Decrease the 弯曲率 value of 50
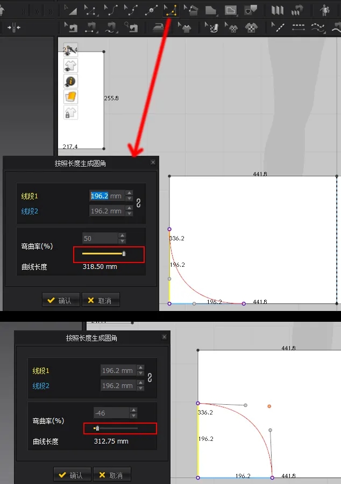341x484 pixels. tap(122, 241)
